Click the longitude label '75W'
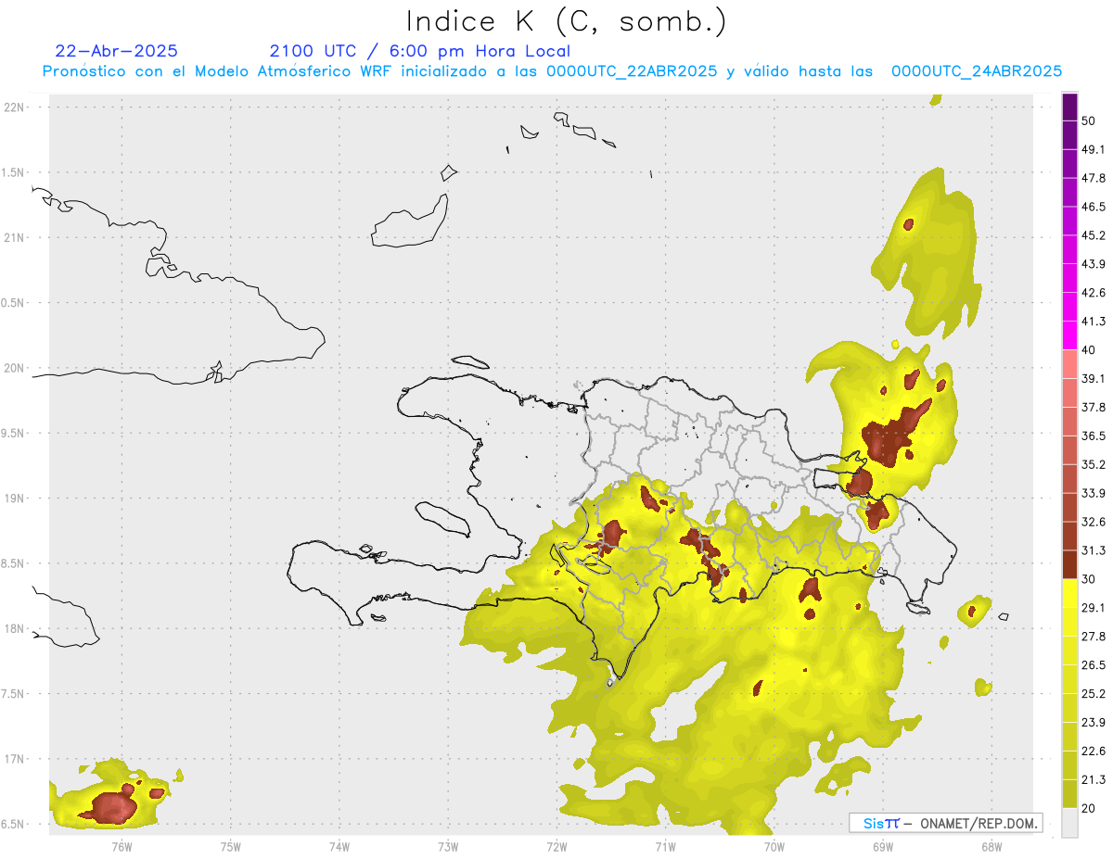Image resolution: width=1113 pixels, height=859 pixels. (x=231, y=846)
